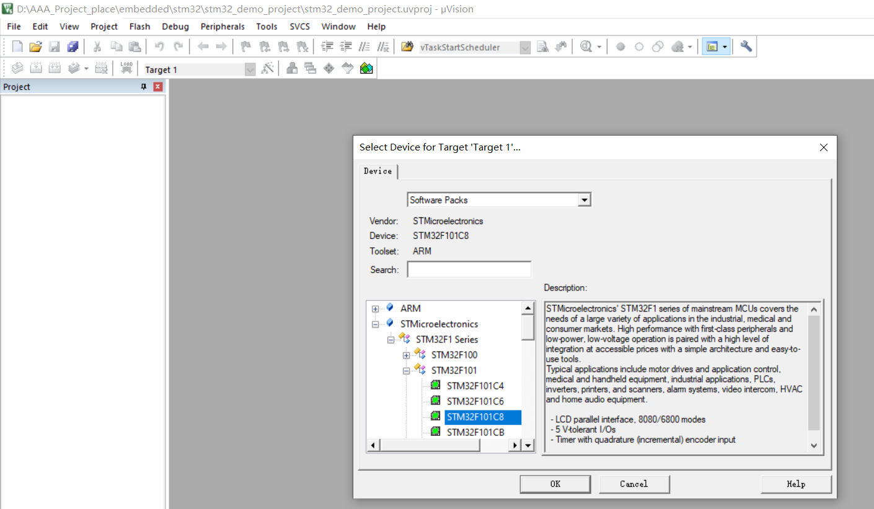Click the OK button
The height and width of the screenshot is (509, 874).
tap(555, 484)
